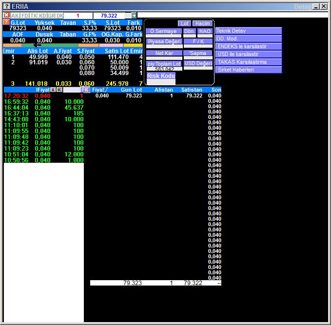331x325 pixels.
Task: Click the Piyasa Değeri button
Action: tap(164, 41)
